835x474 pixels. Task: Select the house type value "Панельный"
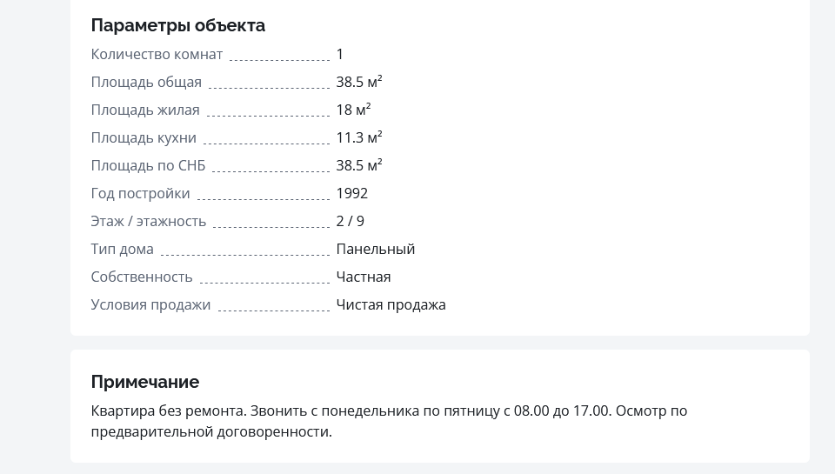click(x=376, y=249)
